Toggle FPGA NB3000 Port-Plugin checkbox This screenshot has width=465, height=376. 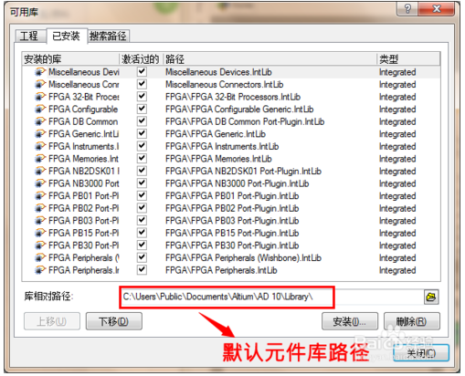142,183
